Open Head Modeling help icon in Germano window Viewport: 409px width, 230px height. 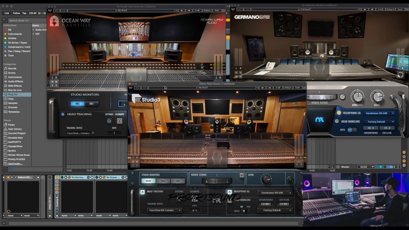click(337, 121)
